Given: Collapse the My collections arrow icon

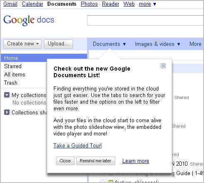Looking at the screenshot, I should (7, 95).
